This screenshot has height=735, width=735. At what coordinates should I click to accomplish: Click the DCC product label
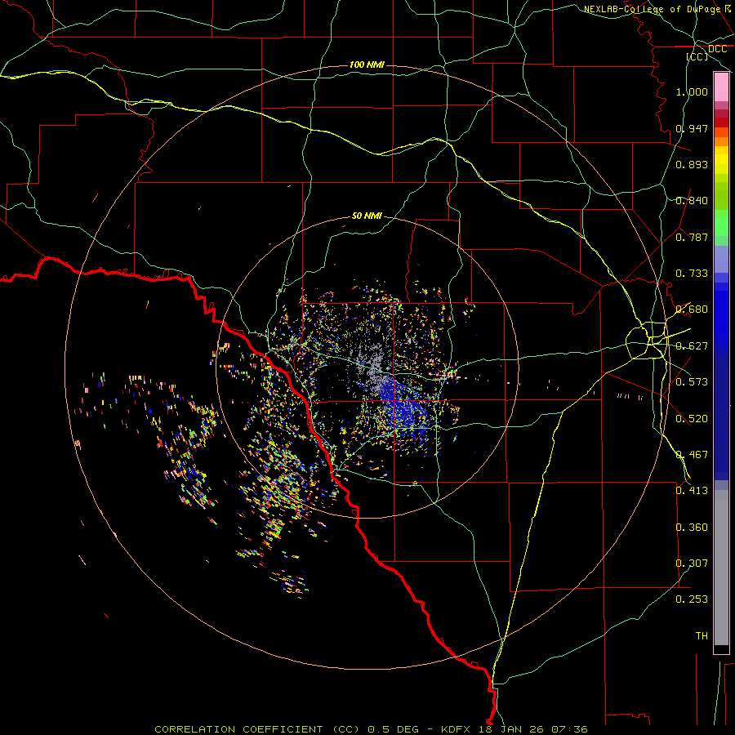pyautogui.click(x=717, y=49)
